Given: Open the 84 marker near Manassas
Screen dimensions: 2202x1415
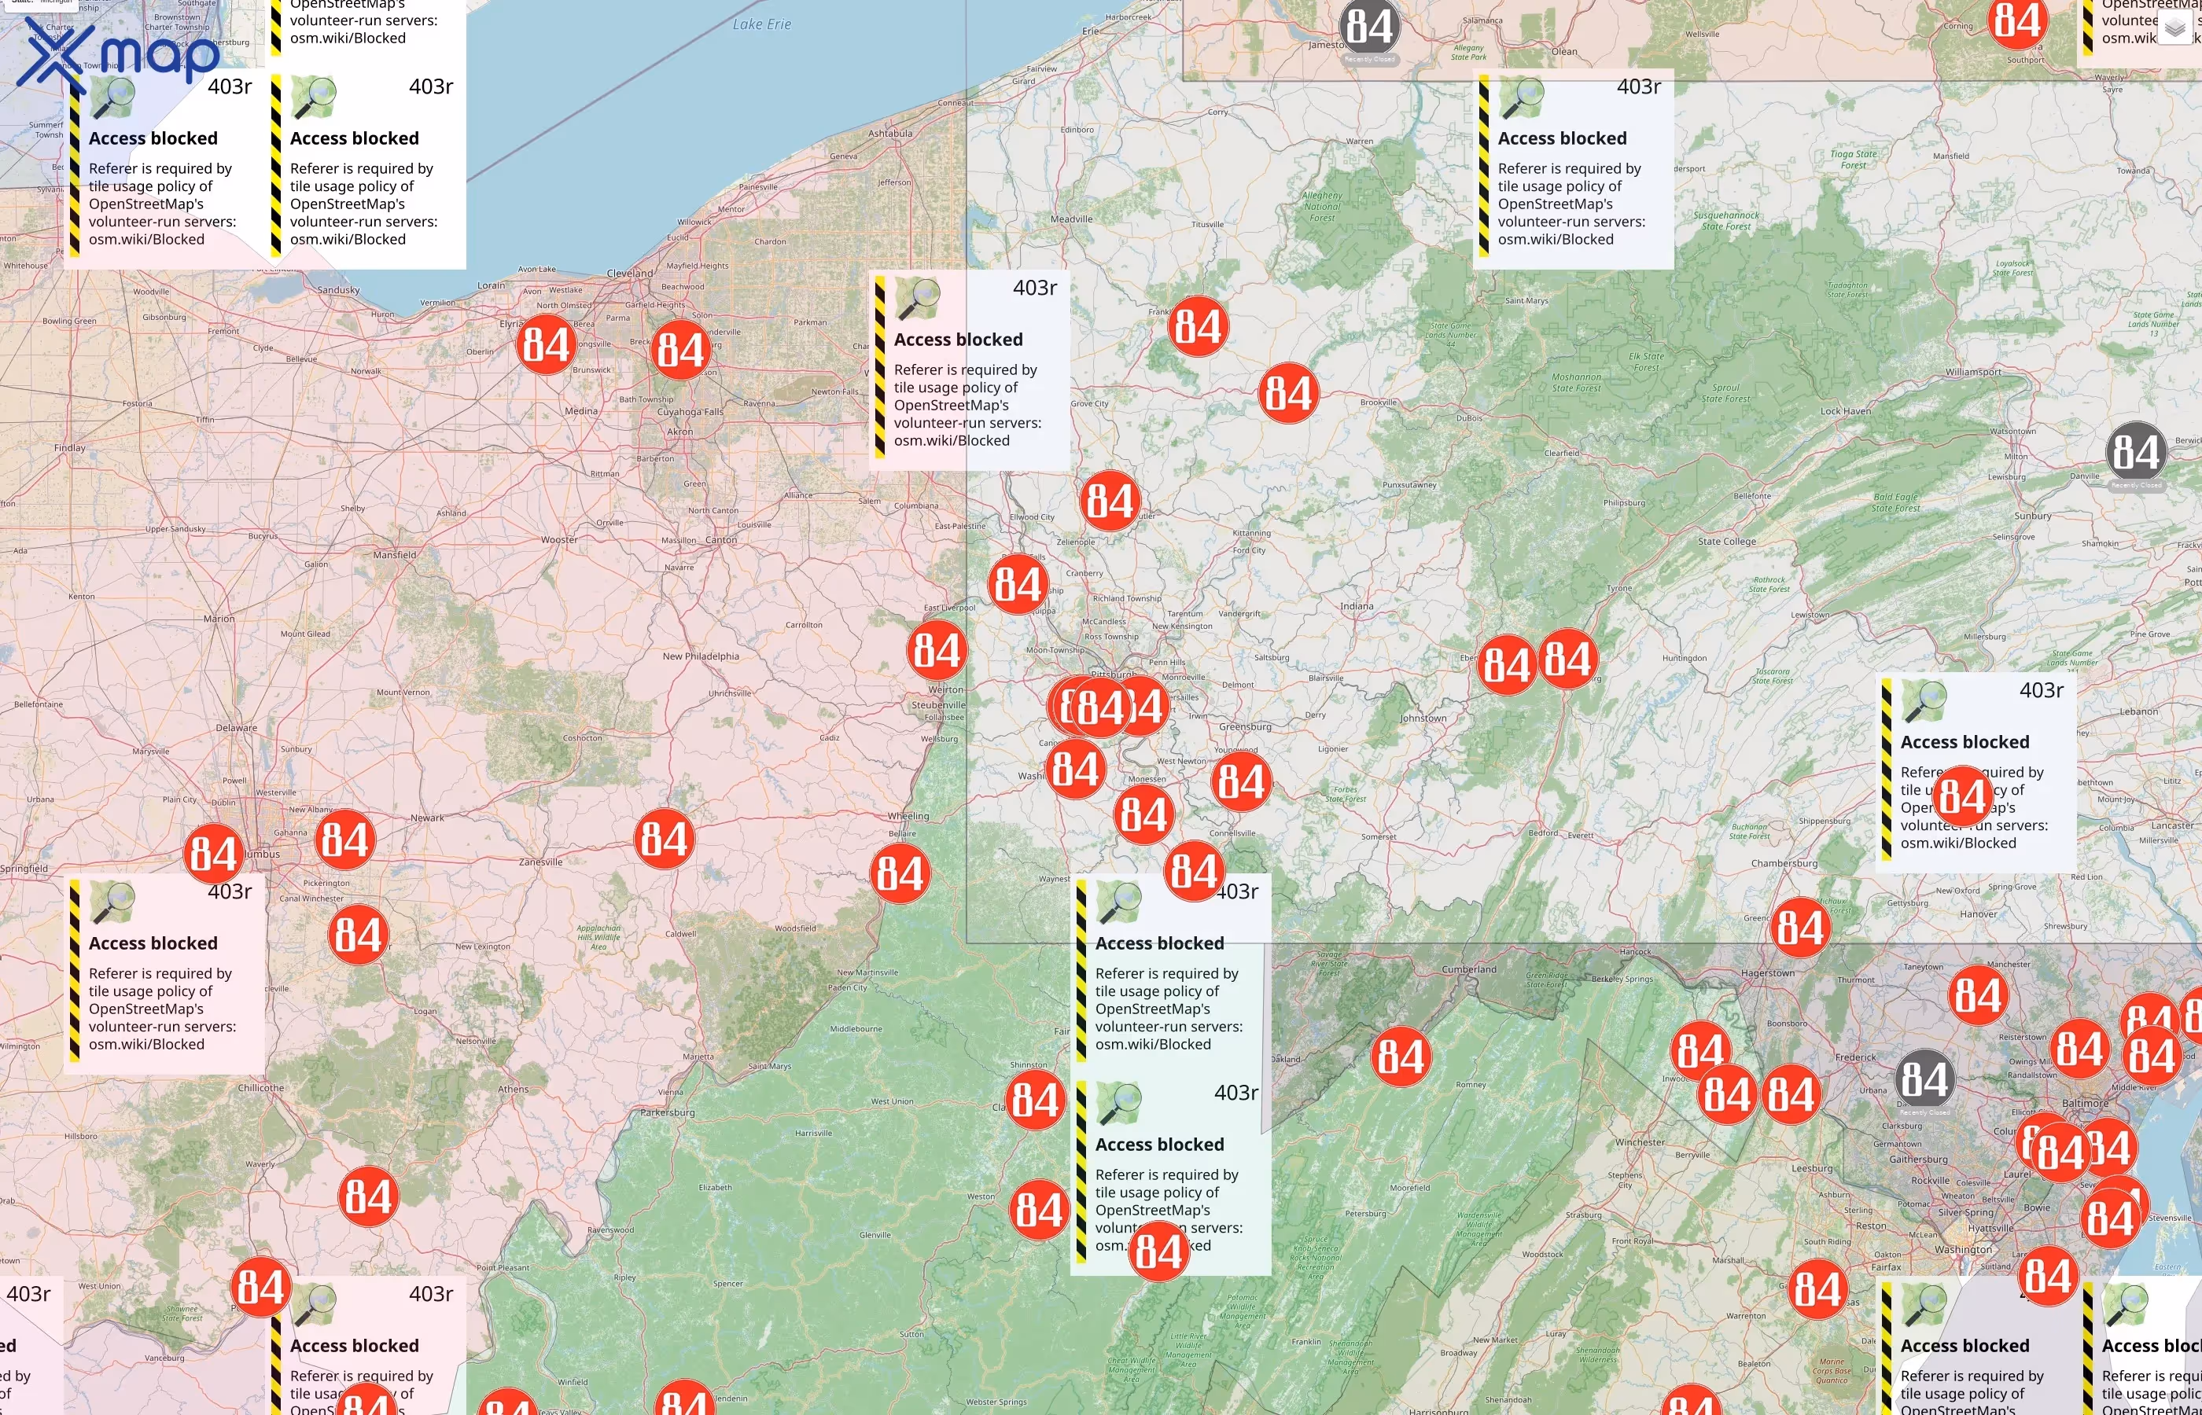Looking at the screenshot, I should (x=1819, y=1290).
